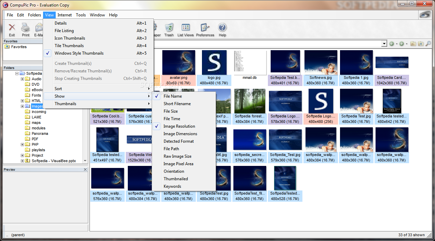Open the Sort submenu
Screen dimensions: 435x241
[x=99, y=89]
